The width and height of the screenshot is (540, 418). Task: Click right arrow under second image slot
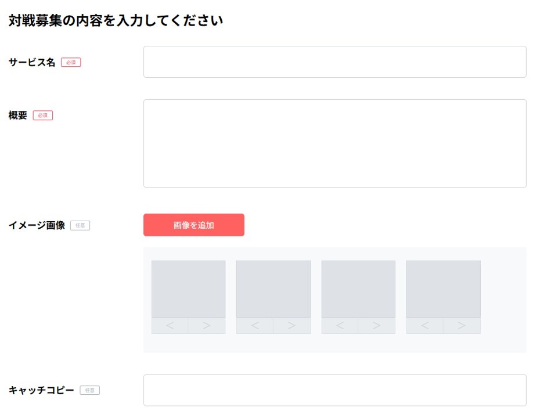click(x=291, y=326)
